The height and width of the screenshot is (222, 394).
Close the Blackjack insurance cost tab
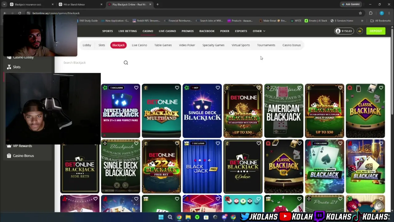click(52, 4)
